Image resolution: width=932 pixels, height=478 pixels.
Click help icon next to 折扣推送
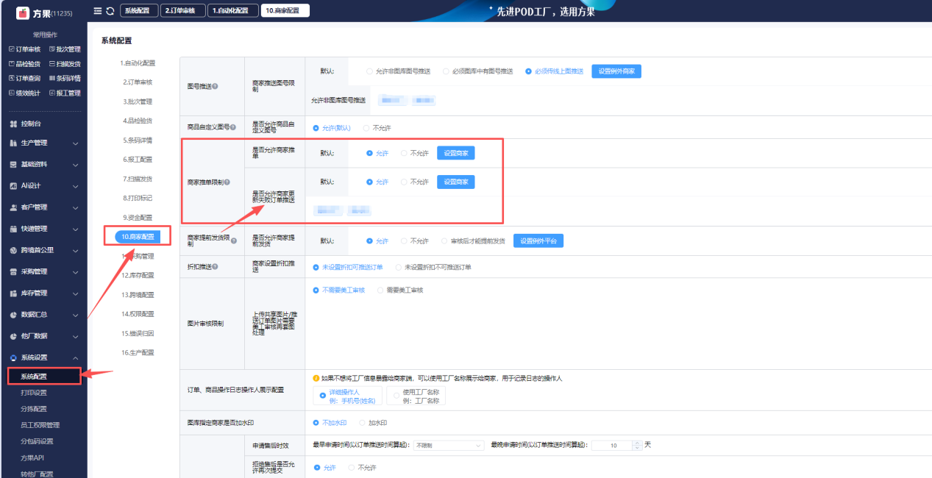point(216,266)
